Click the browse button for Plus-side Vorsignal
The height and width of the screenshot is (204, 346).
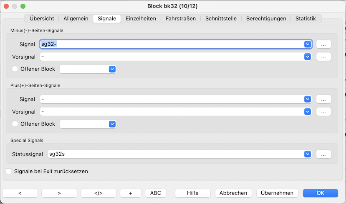coord(323,112)
